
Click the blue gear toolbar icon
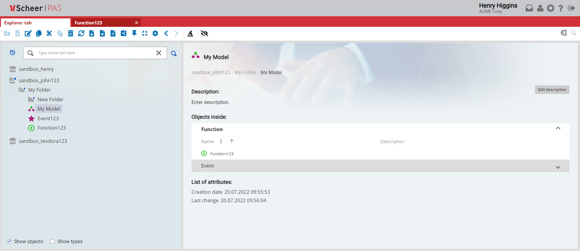(x=155, y=33)
